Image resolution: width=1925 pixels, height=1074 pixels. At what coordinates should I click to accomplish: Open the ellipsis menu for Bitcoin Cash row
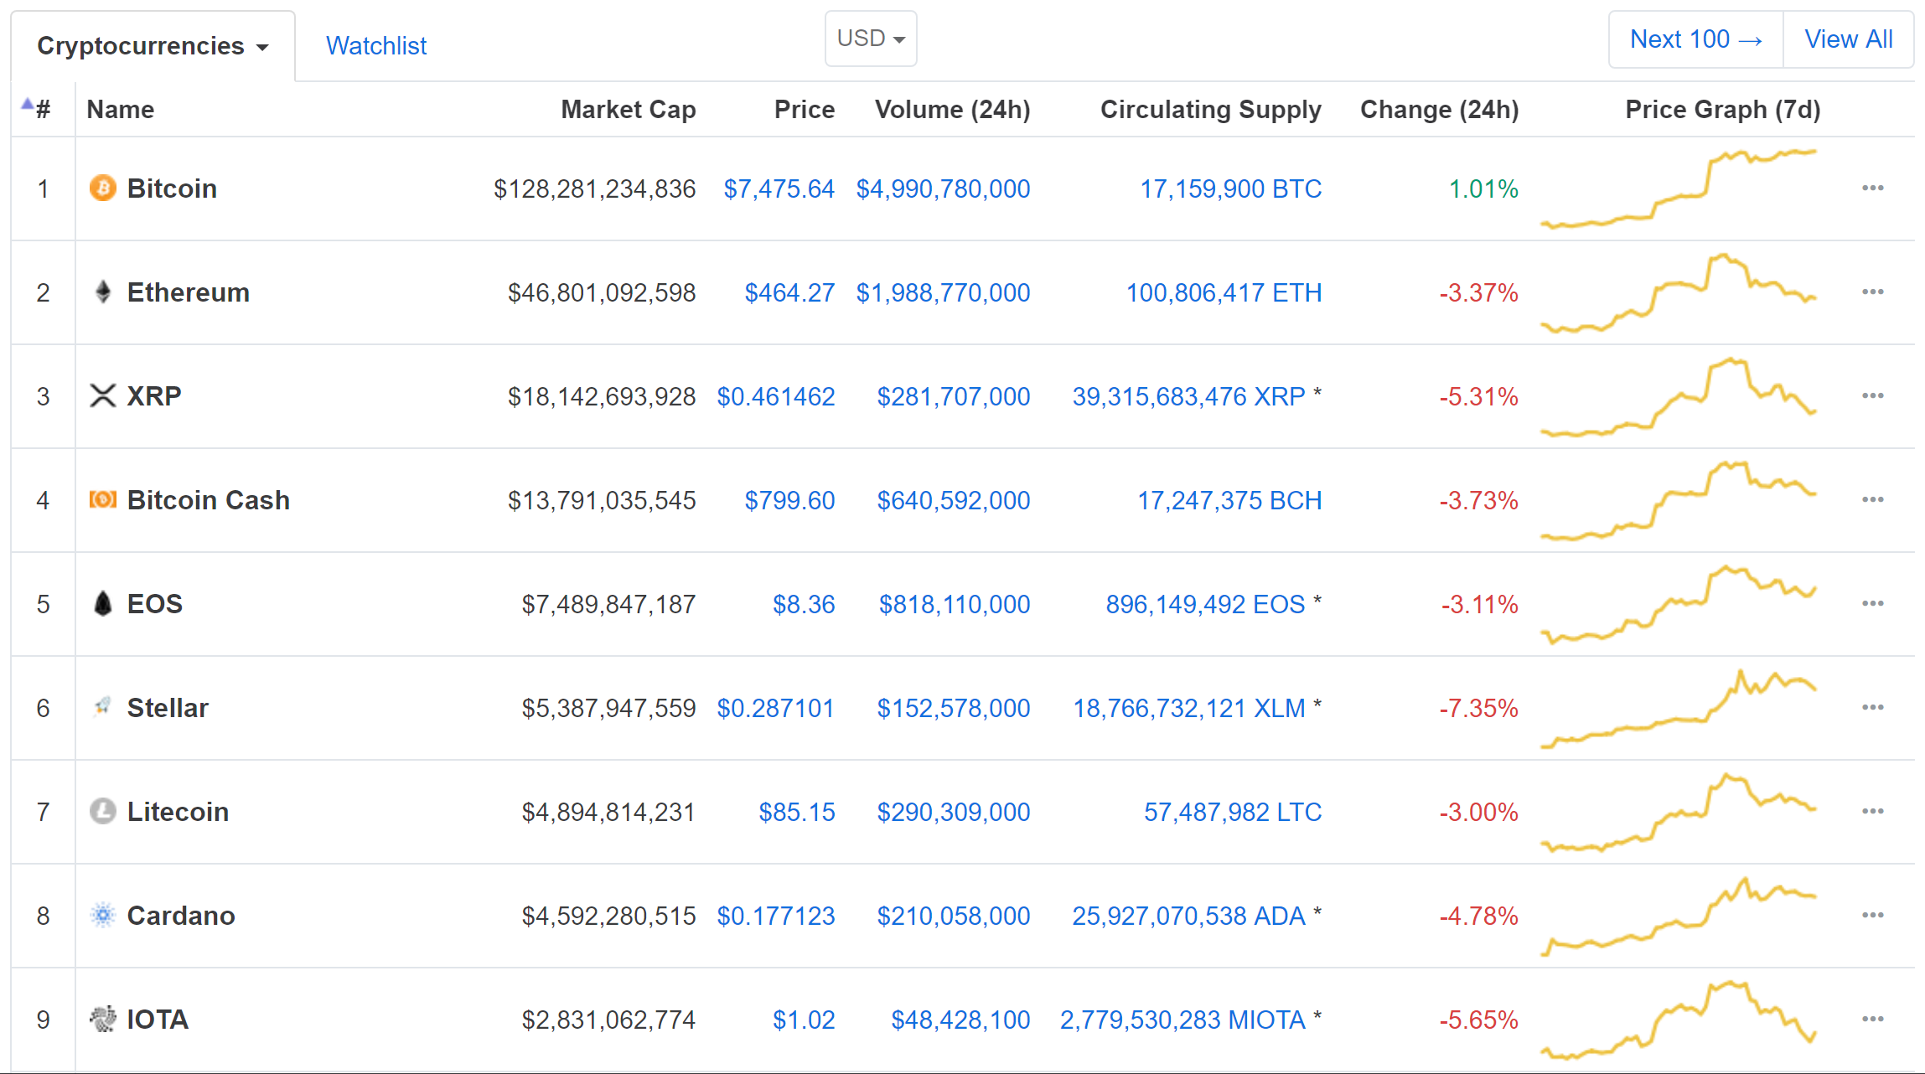tap(1873, 499)
